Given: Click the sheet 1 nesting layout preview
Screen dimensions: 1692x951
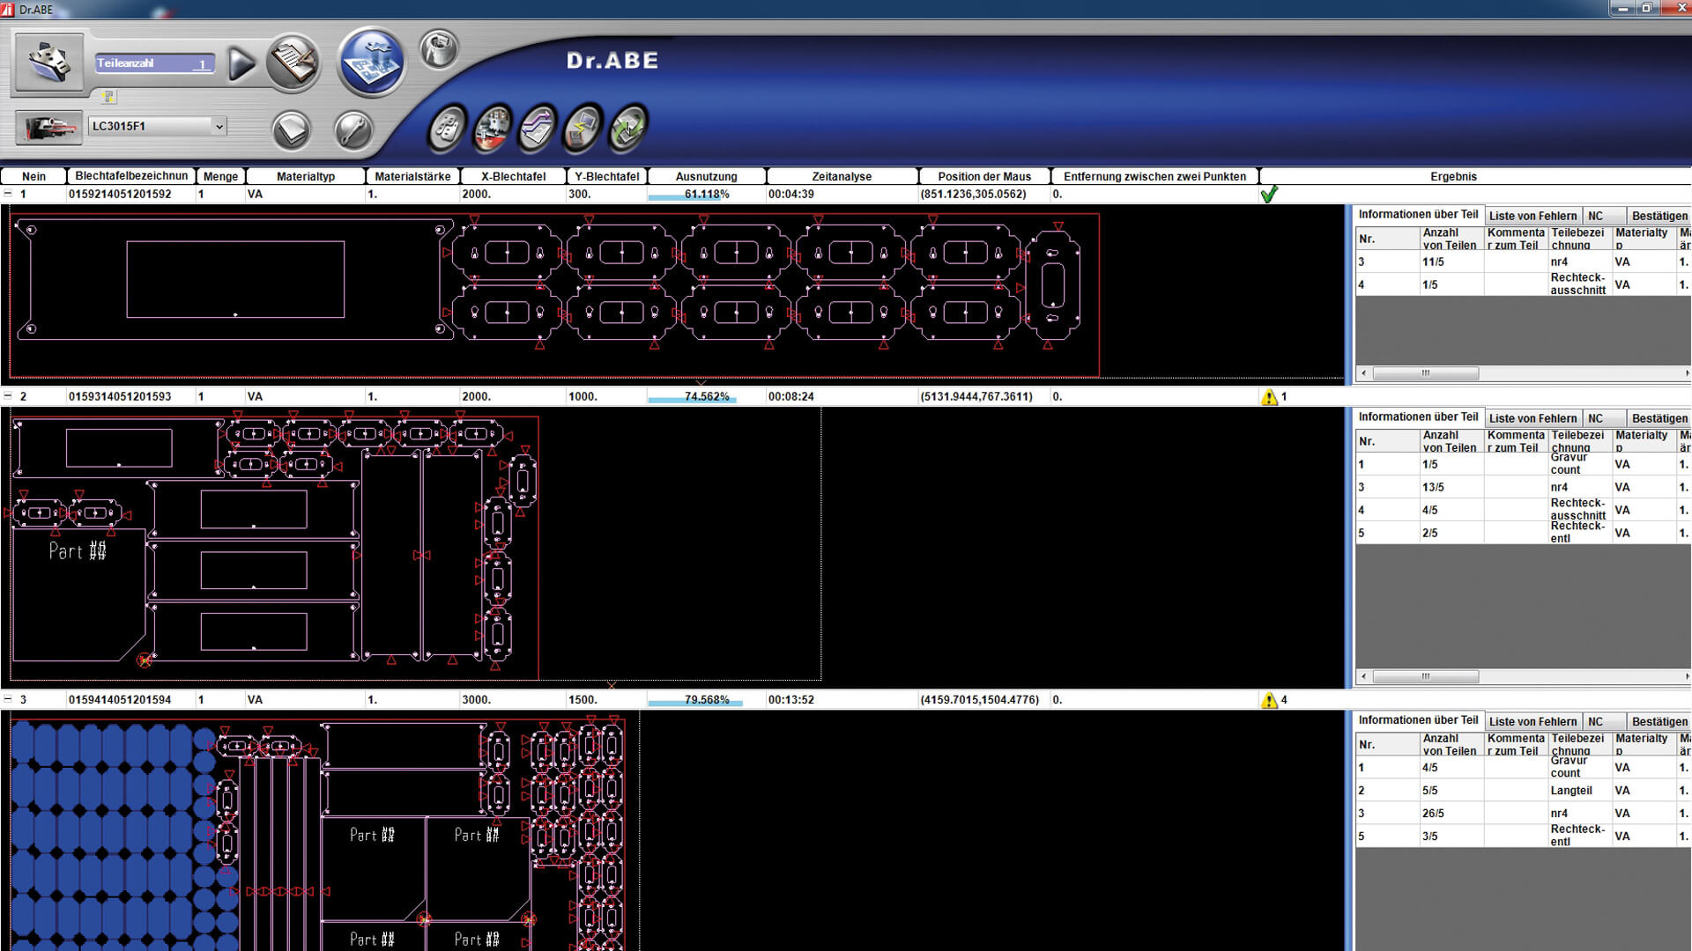Looking at the screenshot, I should pyautogui.click(x=555, y=295).
